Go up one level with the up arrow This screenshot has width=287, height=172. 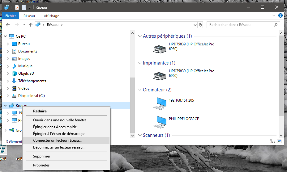[x=31, y=25]
